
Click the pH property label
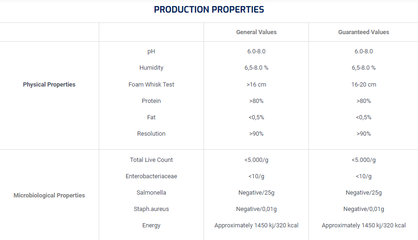point(151,51)
